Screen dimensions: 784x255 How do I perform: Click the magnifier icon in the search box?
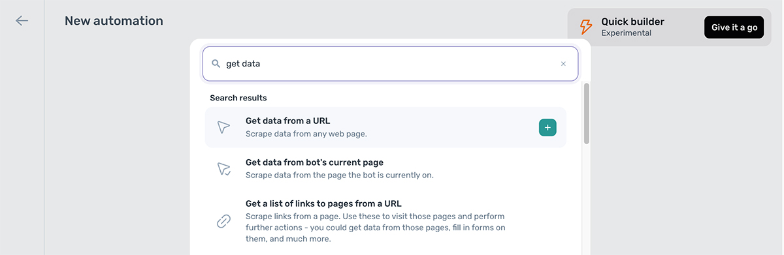[x=216, y=64]
